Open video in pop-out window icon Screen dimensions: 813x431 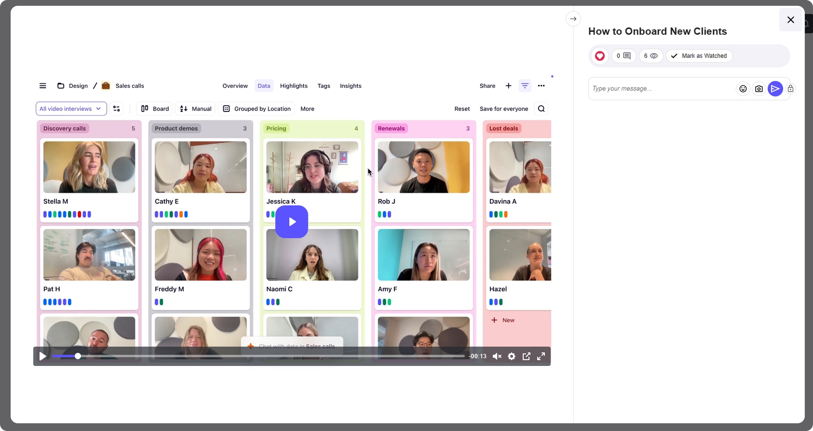(x=527, y=356)
